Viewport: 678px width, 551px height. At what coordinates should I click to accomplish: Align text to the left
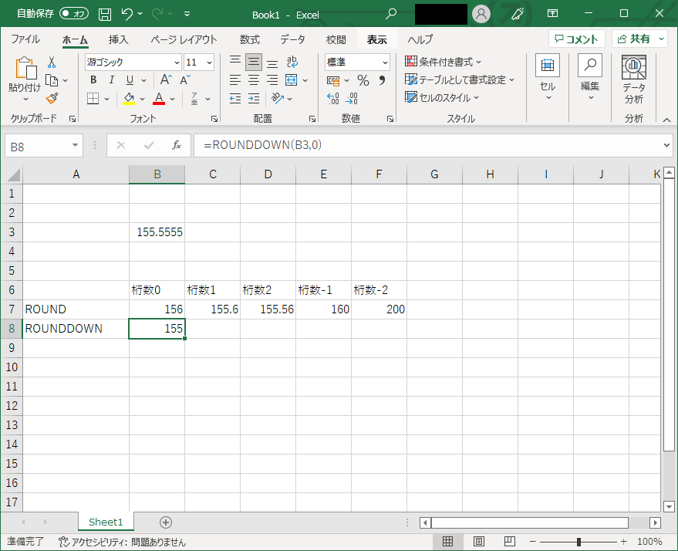click(x=235, y=80)
